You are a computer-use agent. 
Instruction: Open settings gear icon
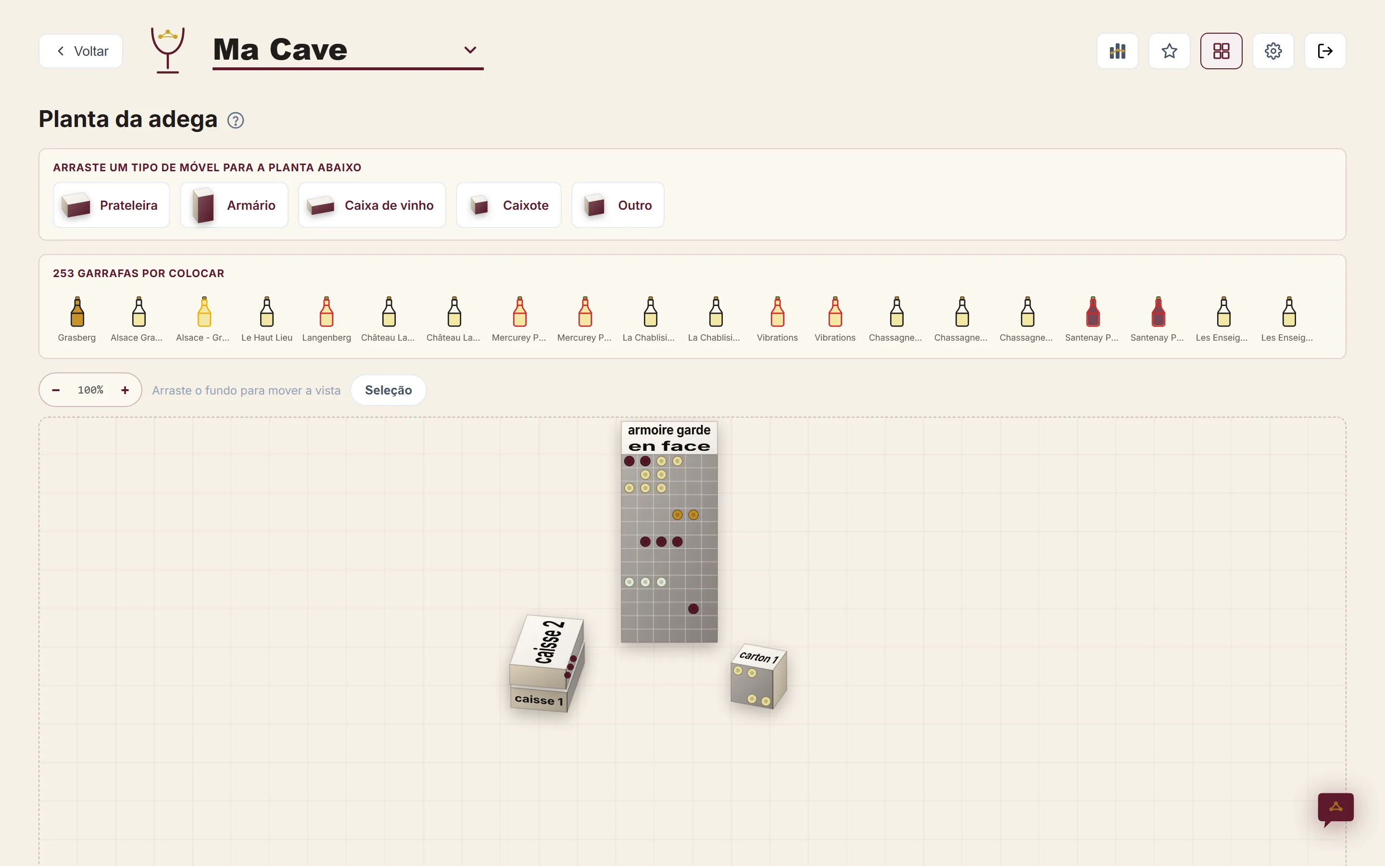coord(1273,51)
